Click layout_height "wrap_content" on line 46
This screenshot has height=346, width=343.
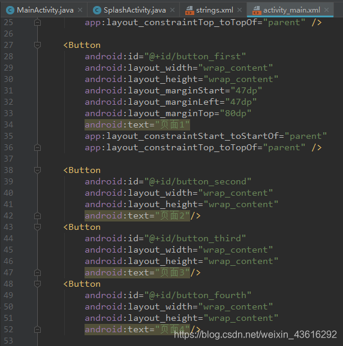(x=241, y=261)
